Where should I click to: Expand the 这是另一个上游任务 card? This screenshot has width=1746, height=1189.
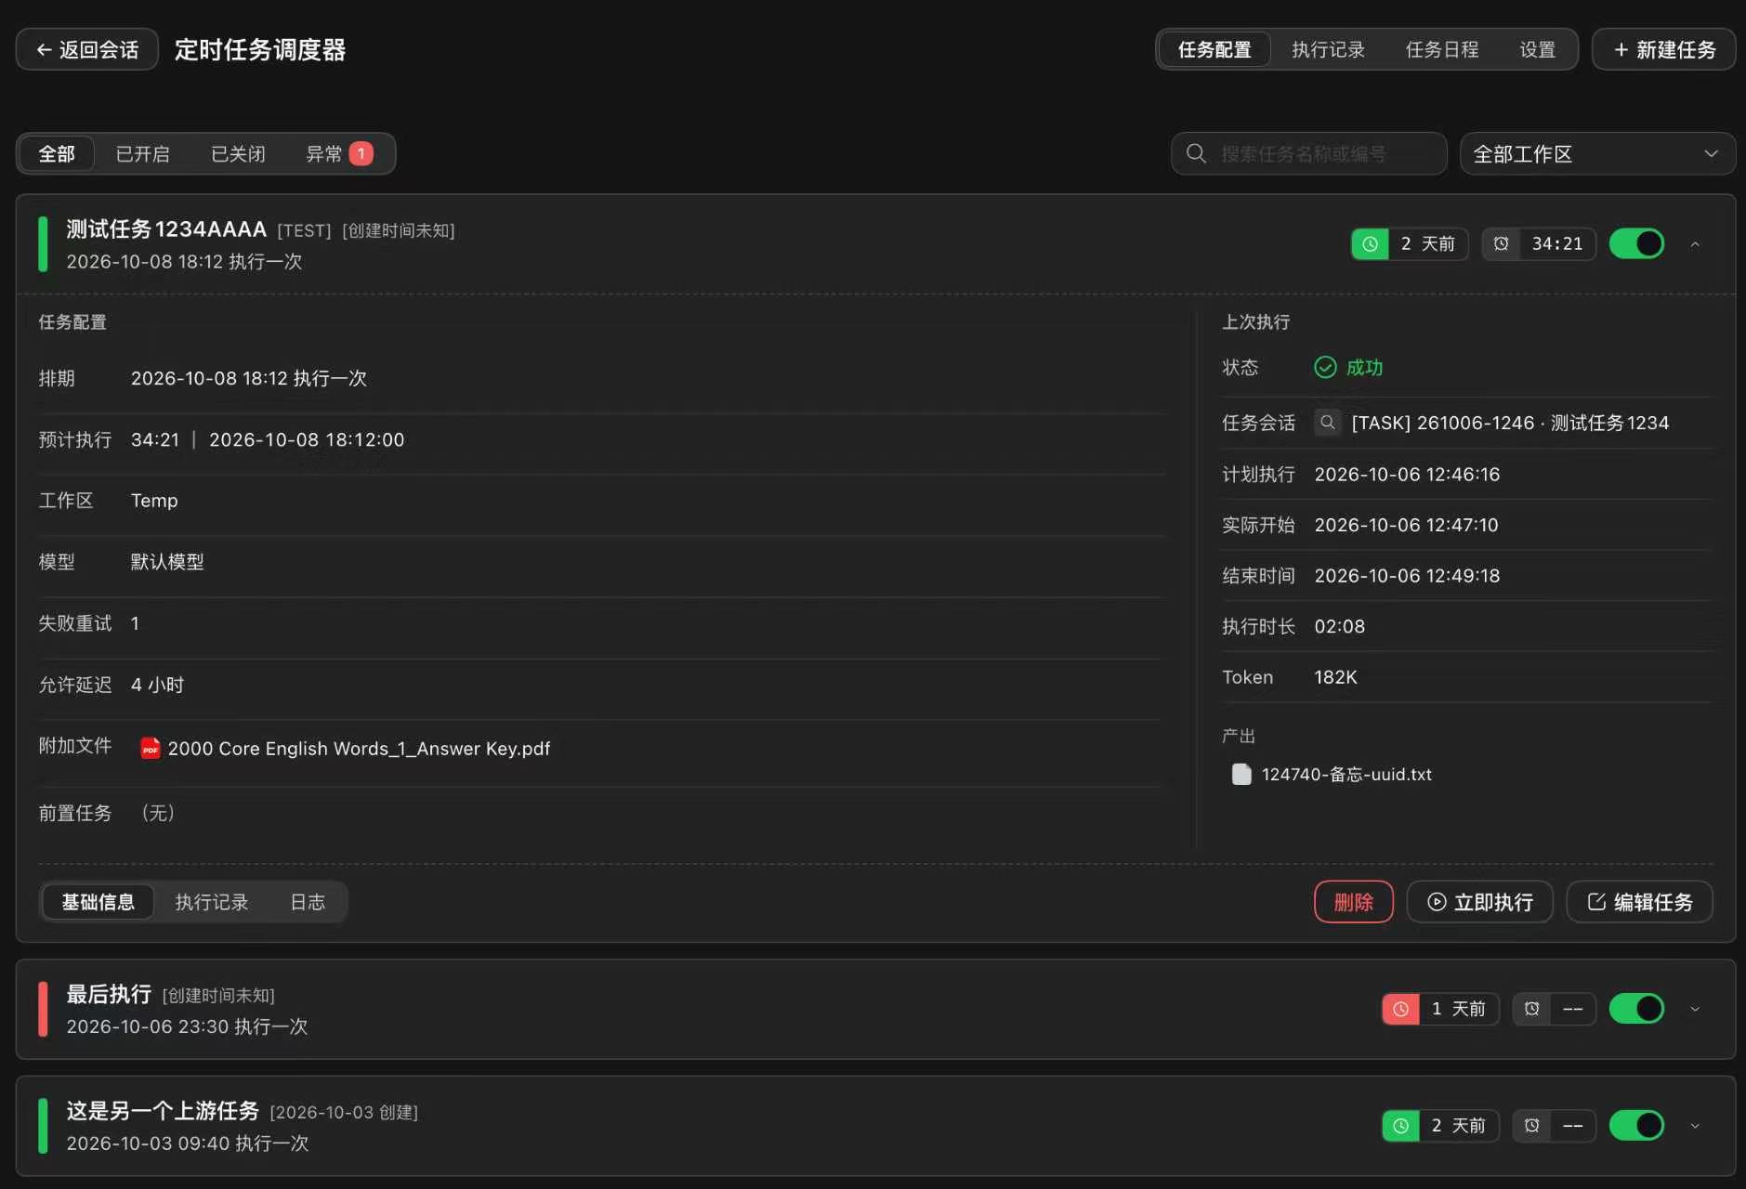pyautogui.click(x=1695, y=1126)
